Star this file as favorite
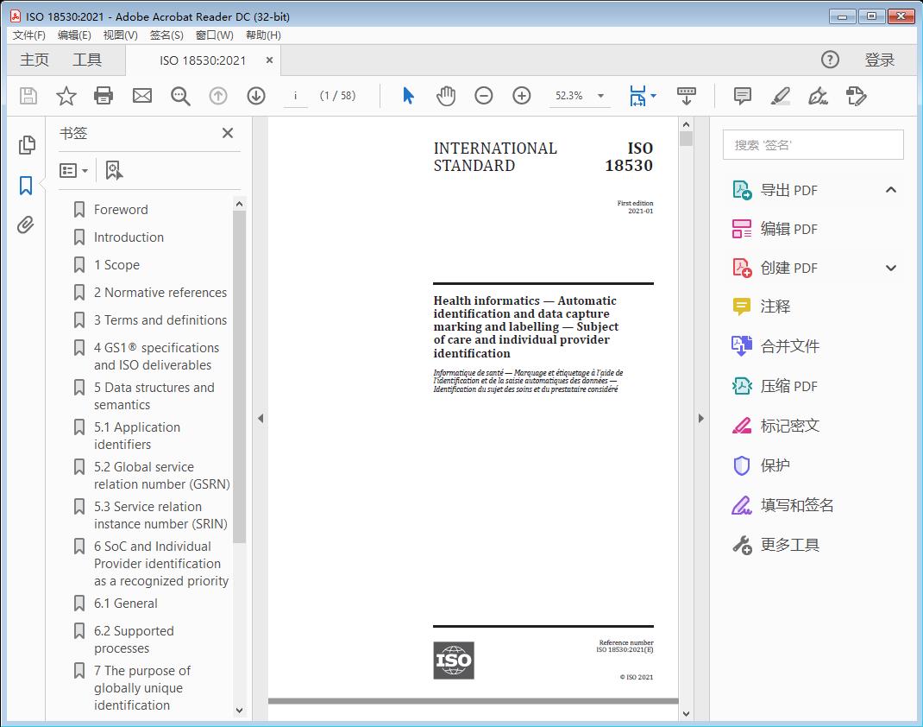Viewport: 923px width, 727px height. tap(66, 96)
